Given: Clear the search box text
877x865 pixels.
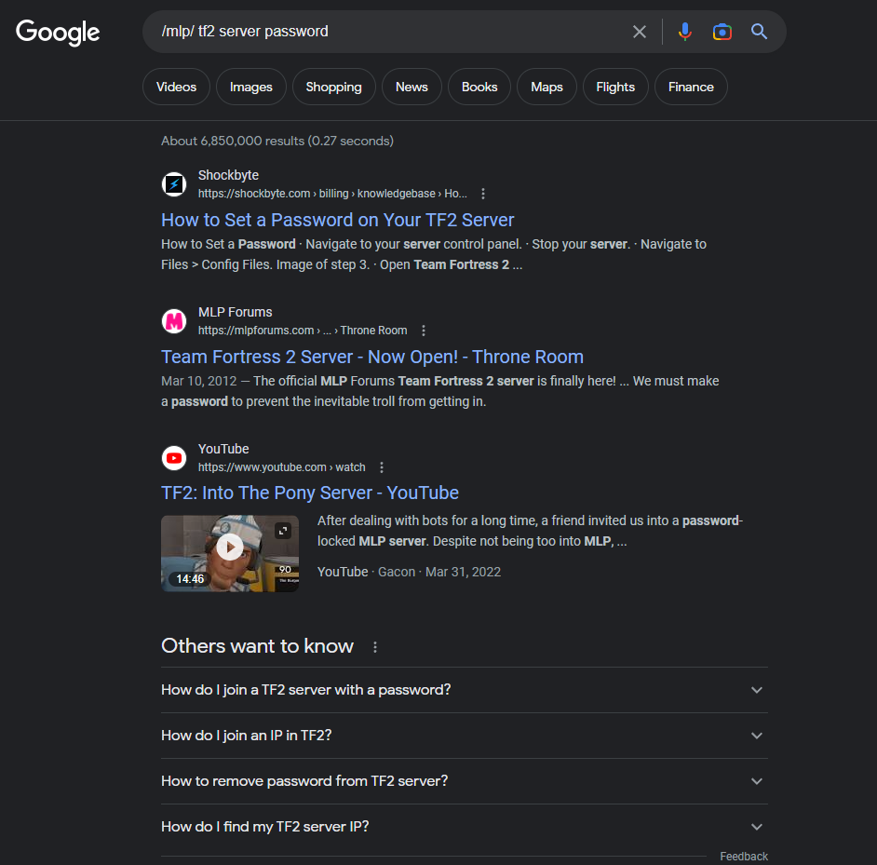Looking at the screenshot, I should [x=640, y=32].
